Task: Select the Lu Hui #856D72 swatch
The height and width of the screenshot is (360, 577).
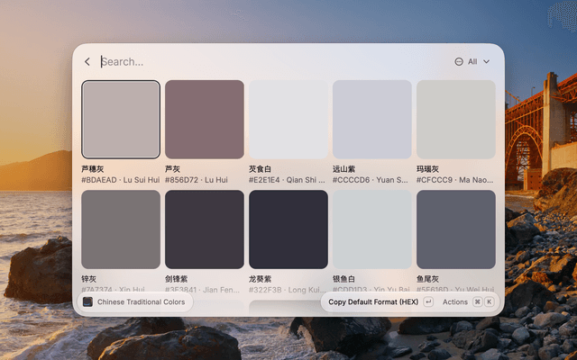Action: pos(205,120)
